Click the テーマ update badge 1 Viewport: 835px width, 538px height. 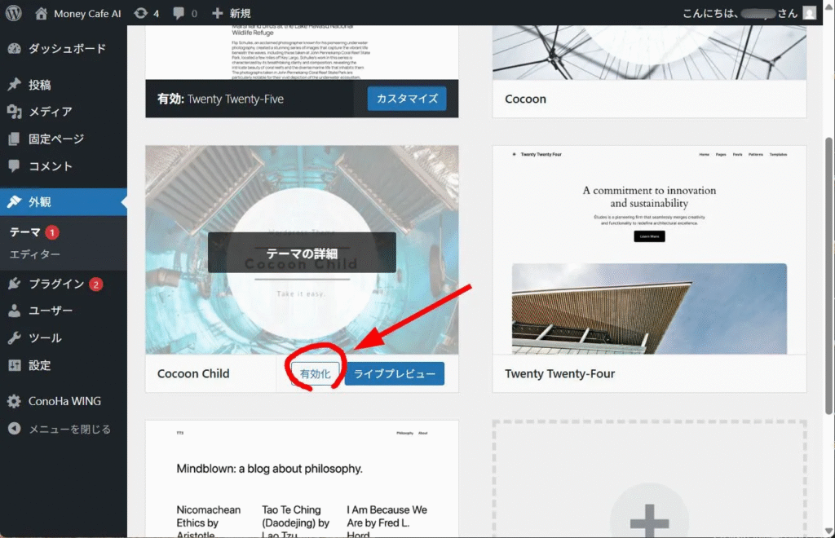(x=52, y=232)
